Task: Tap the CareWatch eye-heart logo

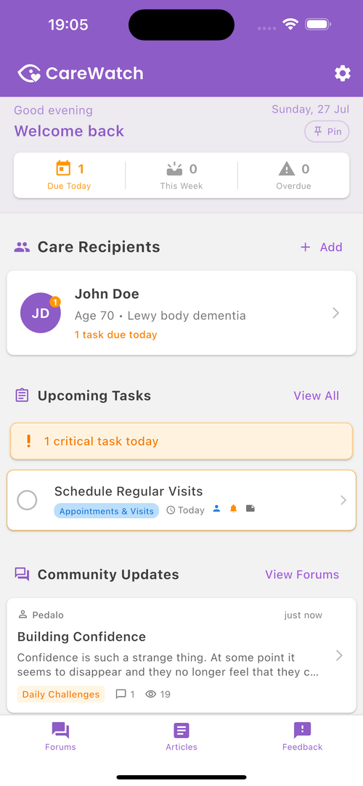Action: [x=29, y=74]
